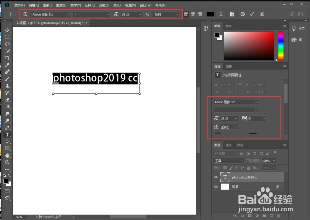Expand font style dropdown in options bar
Image resolution: width=310 pixels, height=220 pixels.
pyautogui.click(x=108, y=15)
